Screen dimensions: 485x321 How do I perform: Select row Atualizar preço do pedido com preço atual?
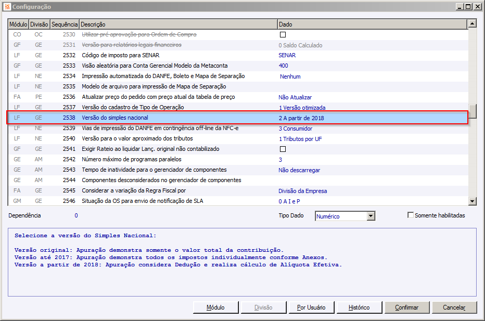click(238, 97)
